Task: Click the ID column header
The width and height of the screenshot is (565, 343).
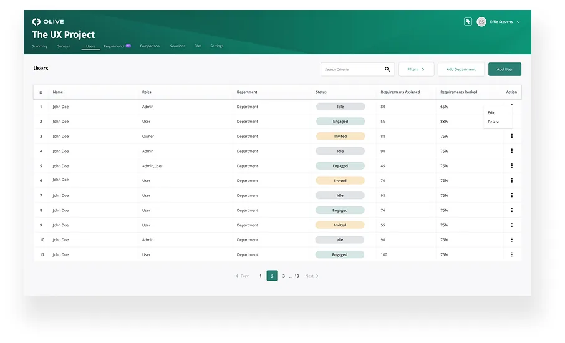Action: [x=41, y=92]
